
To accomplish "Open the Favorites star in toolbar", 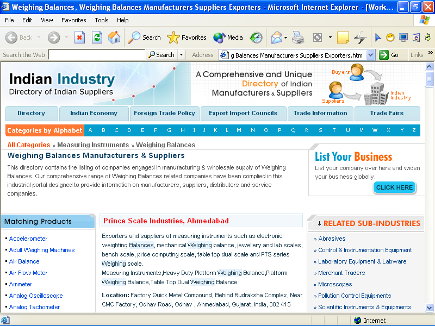I will 187,37.
